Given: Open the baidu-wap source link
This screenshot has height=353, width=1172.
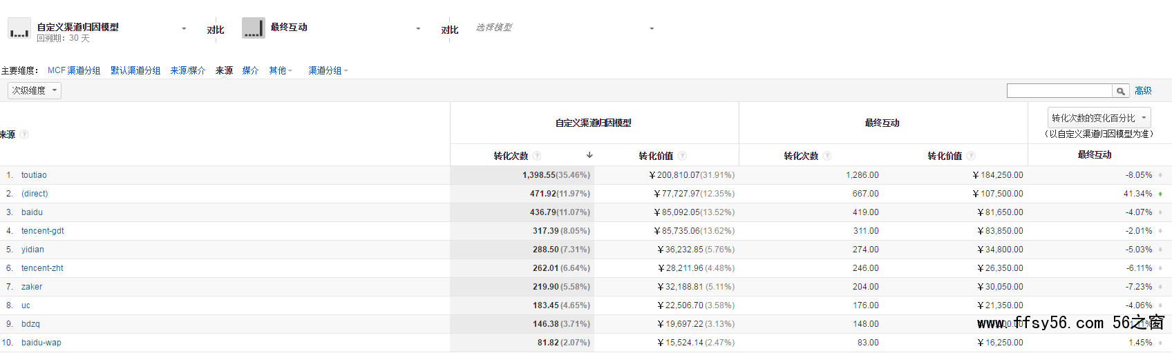Looking at the screenshot, I should pyautogui.click(x=41, y=343).
